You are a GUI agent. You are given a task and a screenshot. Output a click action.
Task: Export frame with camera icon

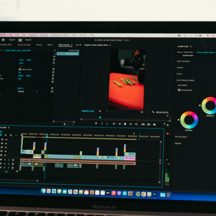coord(154,125)
